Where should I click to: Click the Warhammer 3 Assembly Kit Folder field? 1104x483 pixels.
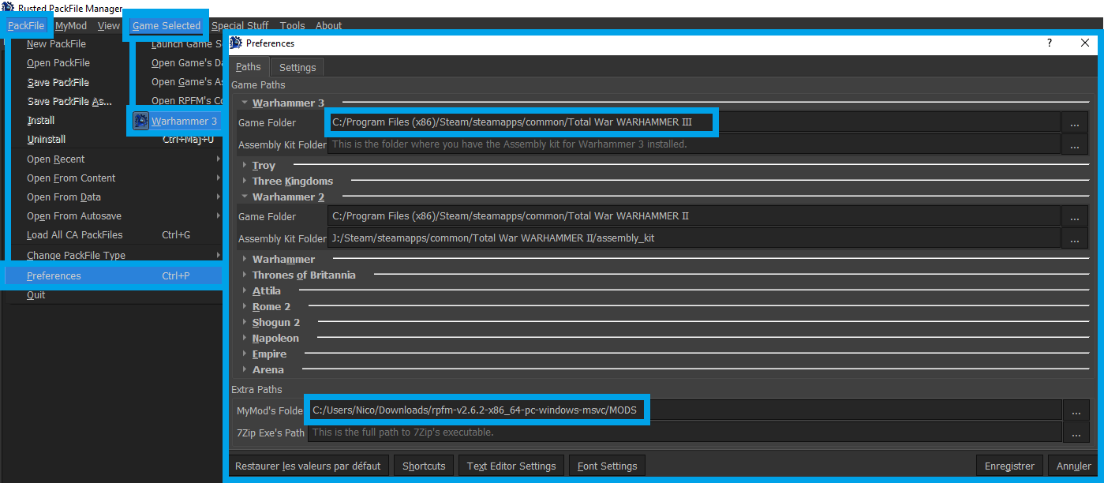pyautogui.click(x=694, y=144)
